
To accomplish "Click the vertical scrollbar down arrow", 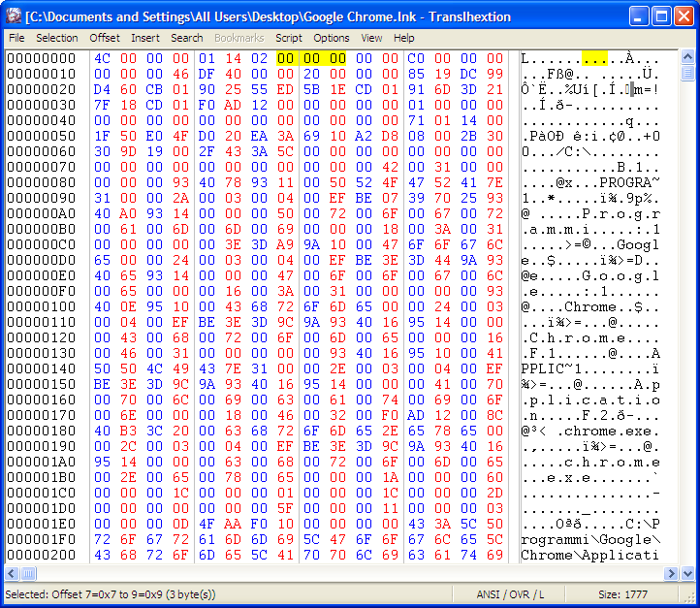I will coord(687,574).
